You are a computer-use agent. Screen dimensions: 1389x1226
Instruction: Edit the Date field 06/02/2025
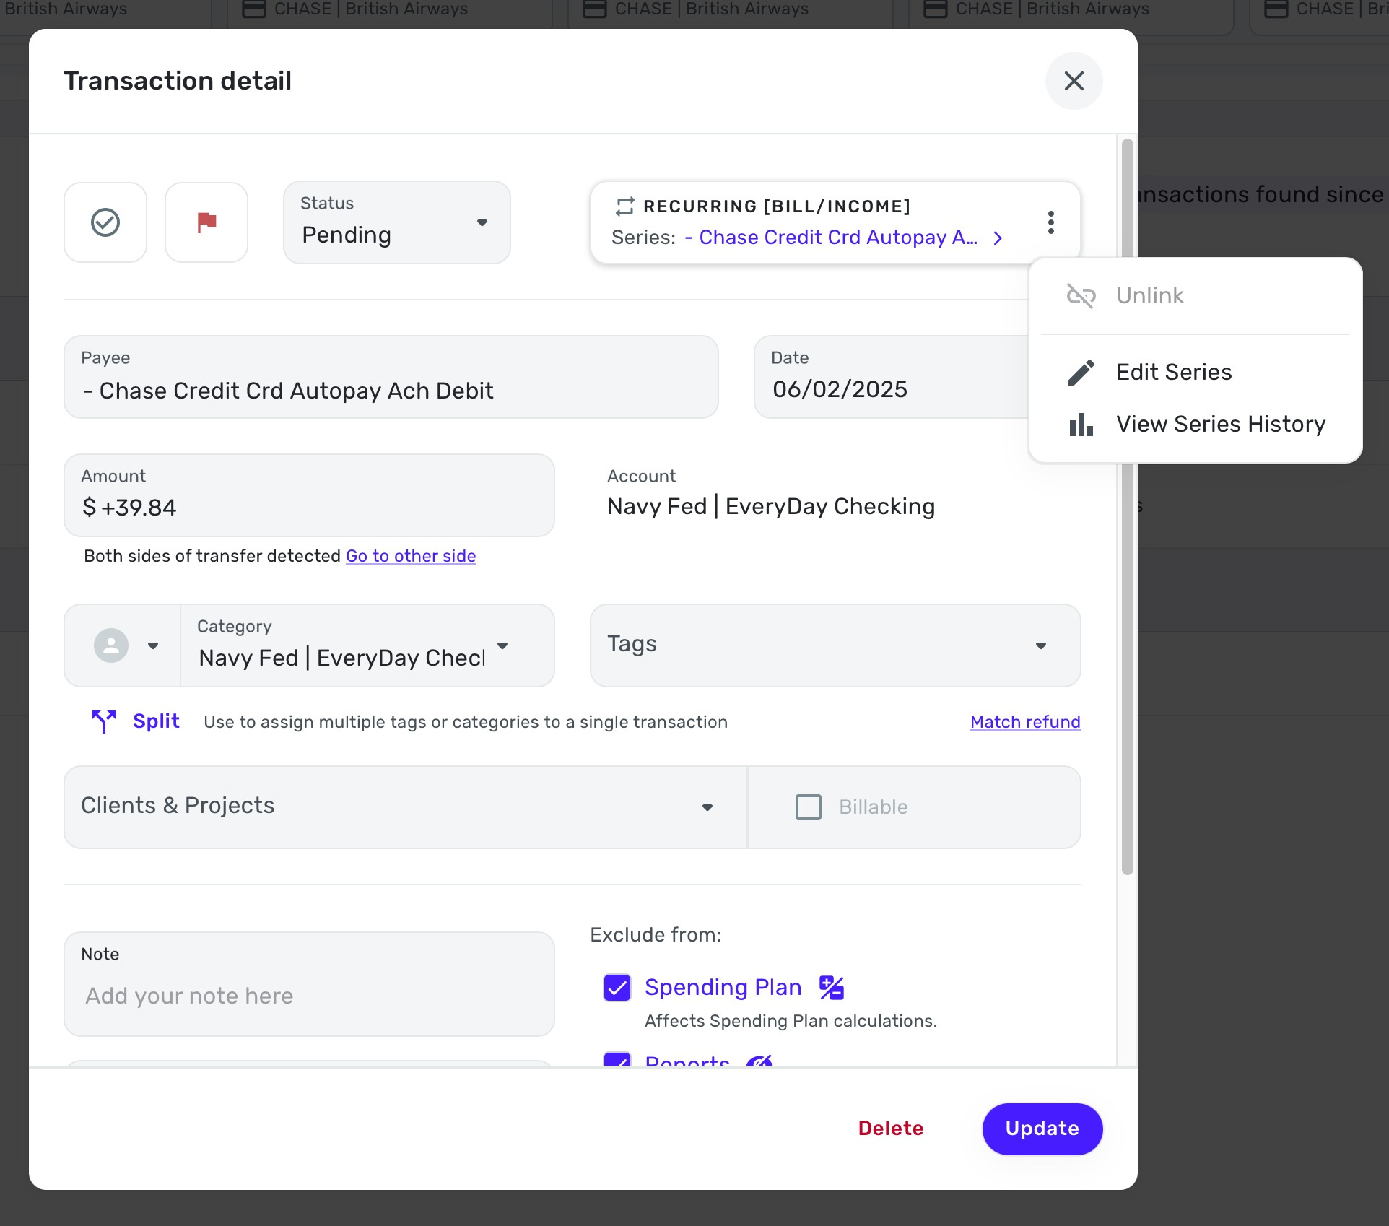pos(892,377)
